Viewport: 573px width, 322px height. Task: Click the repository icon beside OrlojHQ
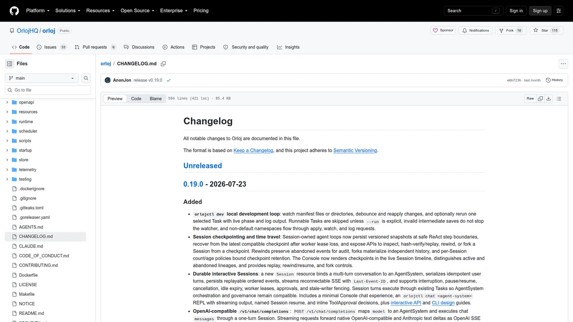(12, 31)
